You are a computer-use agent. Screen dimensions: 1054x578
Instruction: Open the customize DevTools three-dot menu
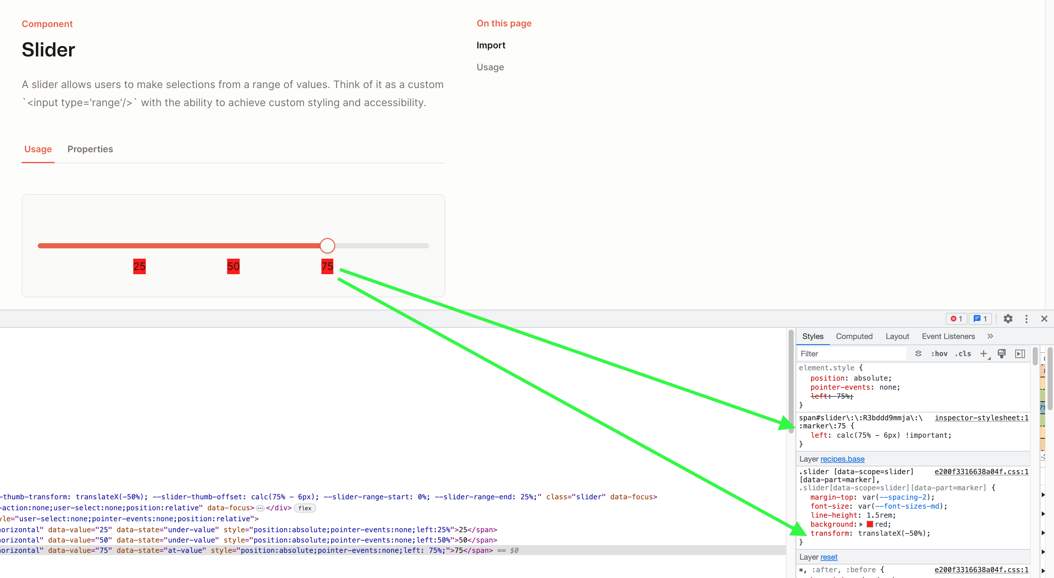coord(1027,319)
